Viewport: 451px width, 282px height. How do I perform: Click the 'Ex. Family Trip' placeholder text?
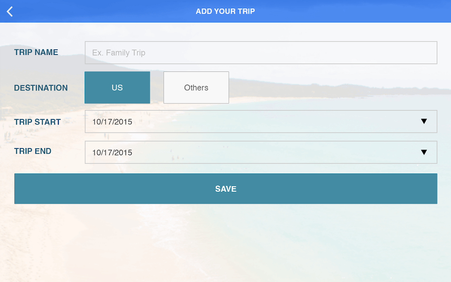119,53
